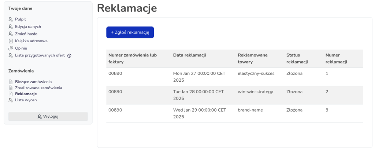Click the icon beside Lista wycen
The height and width of the screenshot is (152, 375).
tap(11, 100)
